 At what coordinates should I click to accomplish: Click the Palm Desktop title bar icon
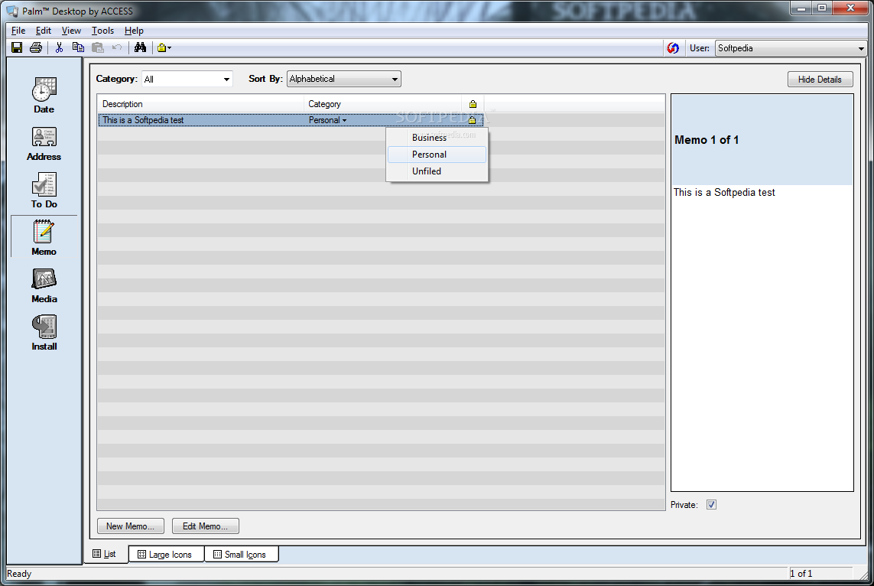pos(12,11)
